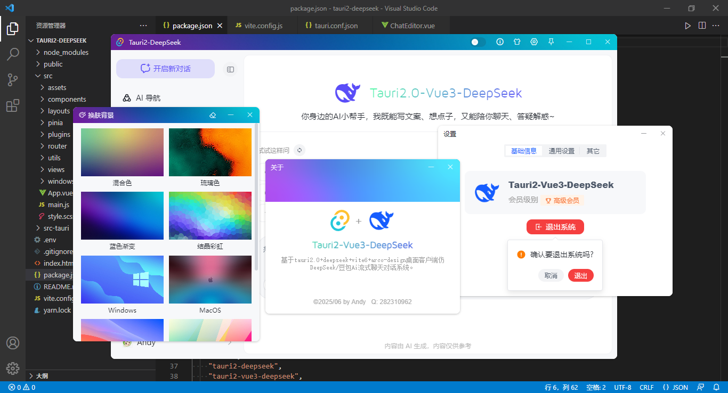Select the 琉璃色 background thumbnail
Screen dimensions: 728x393
(210, 152)
